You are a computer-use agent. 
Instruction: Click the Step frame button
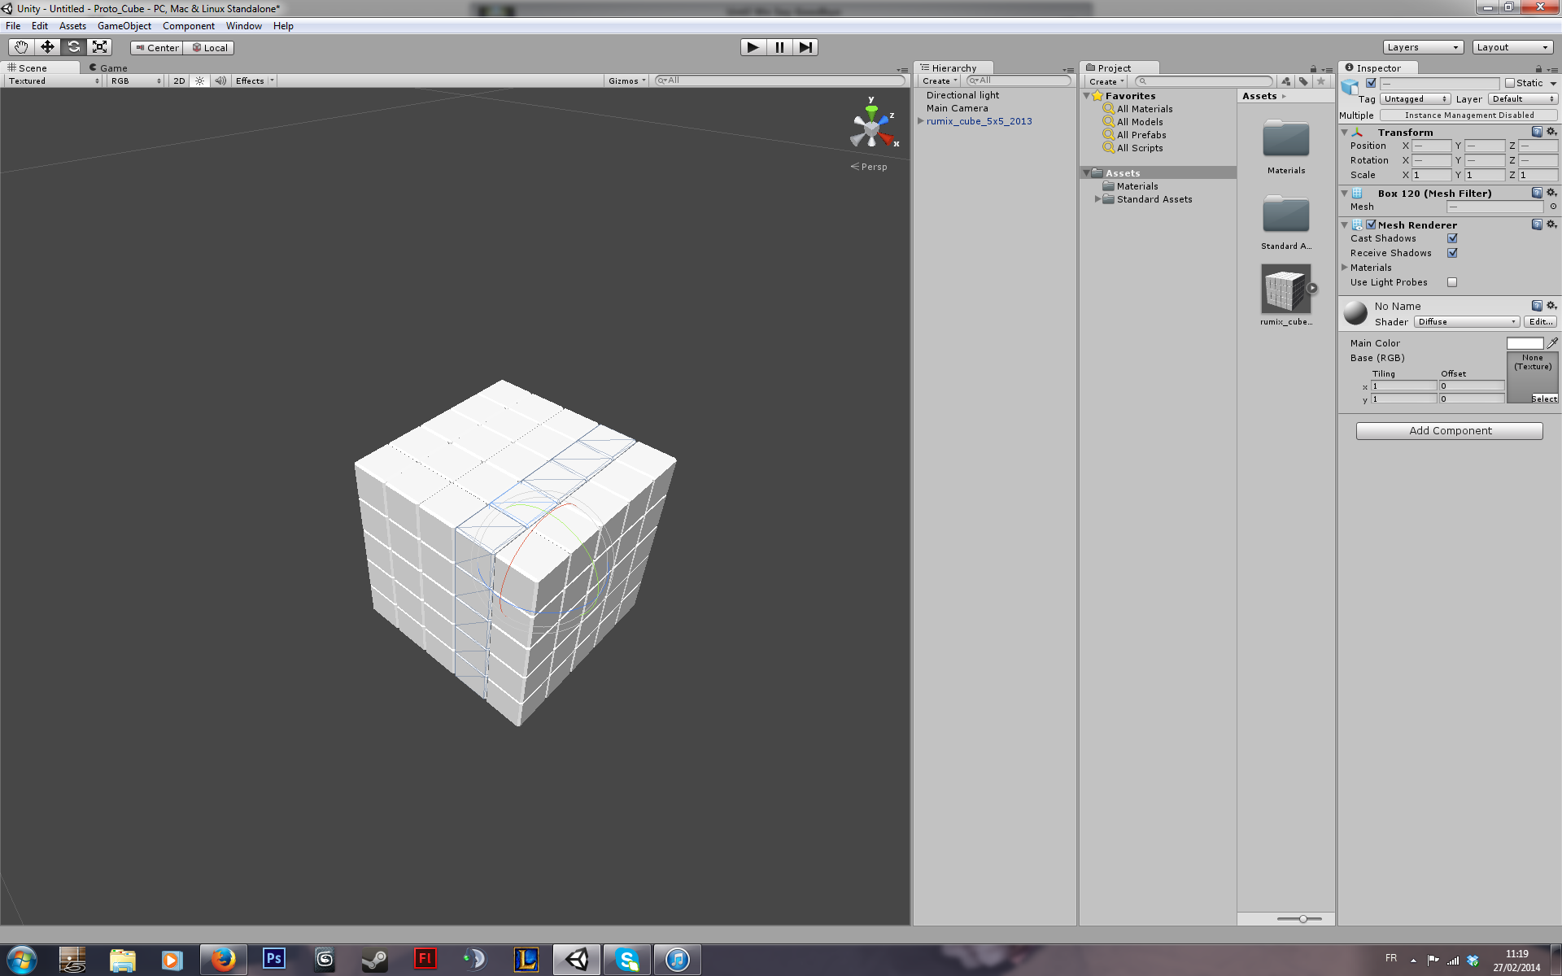(x=805, y=47)
